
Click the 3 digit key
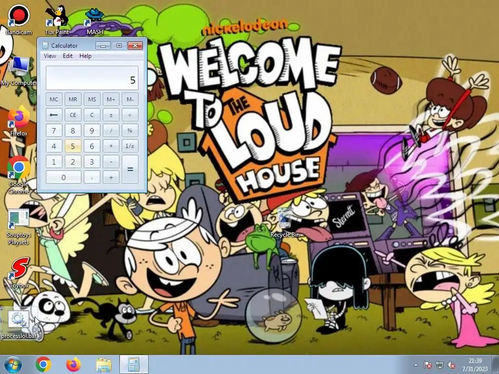[x=92, y=162]
